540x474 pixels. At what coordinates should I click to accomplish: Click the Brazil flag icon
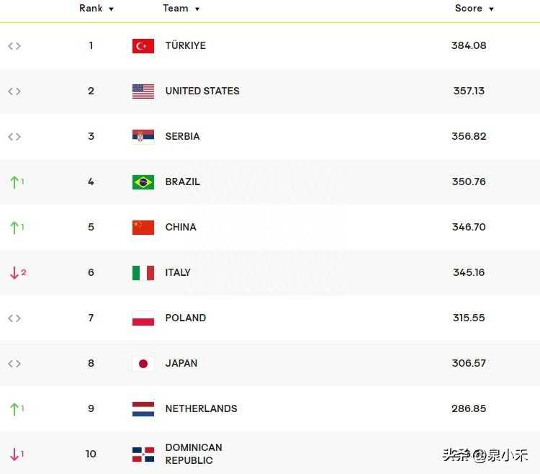point(143,182)
